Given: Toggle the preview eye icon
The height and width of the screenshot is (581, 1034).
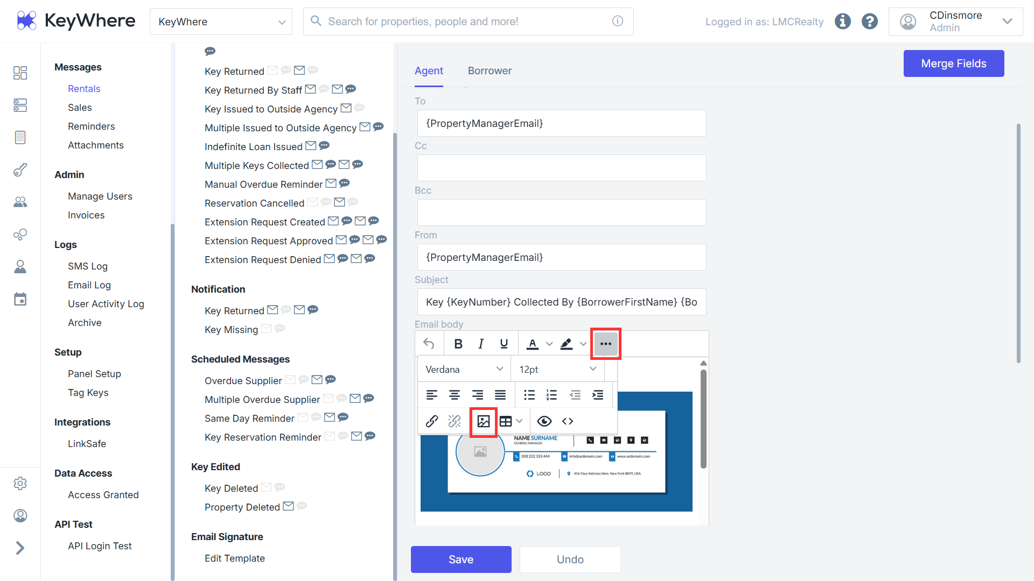Looking at the screenshot, I should click(544, 421).
